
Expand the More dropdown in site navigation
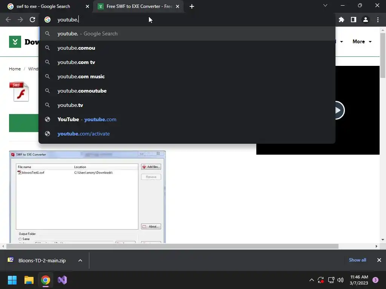click(362, 41)
